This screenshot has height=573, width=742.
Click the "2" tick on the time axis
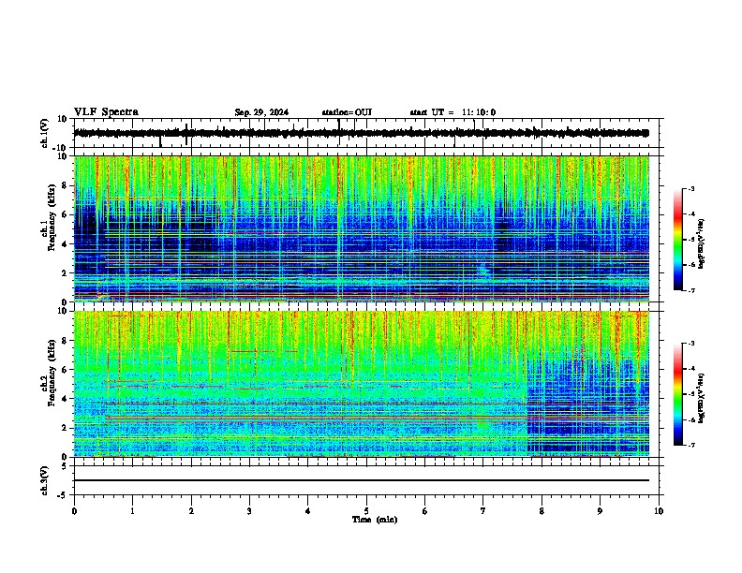[x=191, y=511]
